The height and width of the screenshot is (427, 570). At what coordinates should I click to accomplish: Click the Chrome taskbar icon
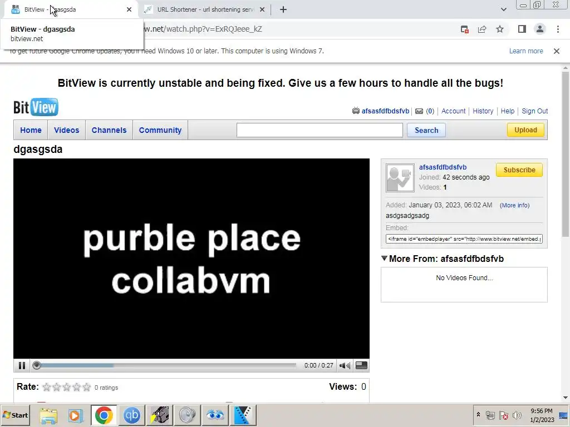click(x=104, y=415)
